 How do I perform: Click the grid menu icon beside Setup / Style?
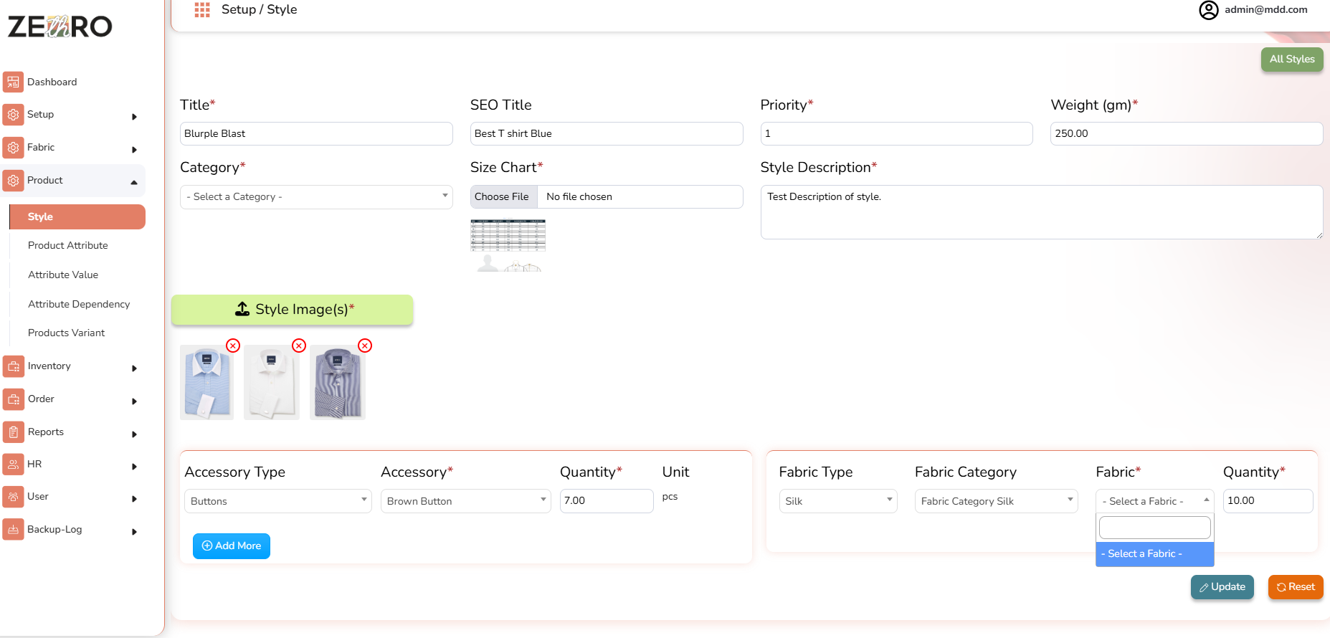click(x=202, y=10)
